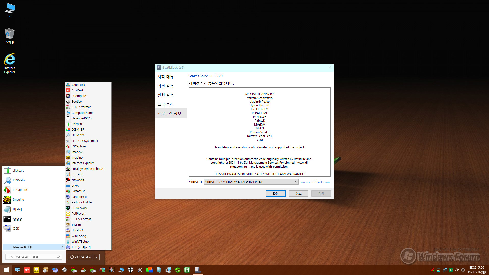Open Ntpwedit in programs list

click(88, 180)
